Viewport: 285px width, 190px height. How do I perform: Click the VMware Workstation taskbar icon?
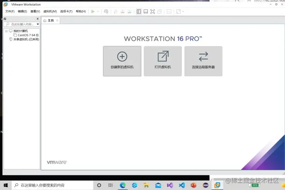click(x=217, y=185)
